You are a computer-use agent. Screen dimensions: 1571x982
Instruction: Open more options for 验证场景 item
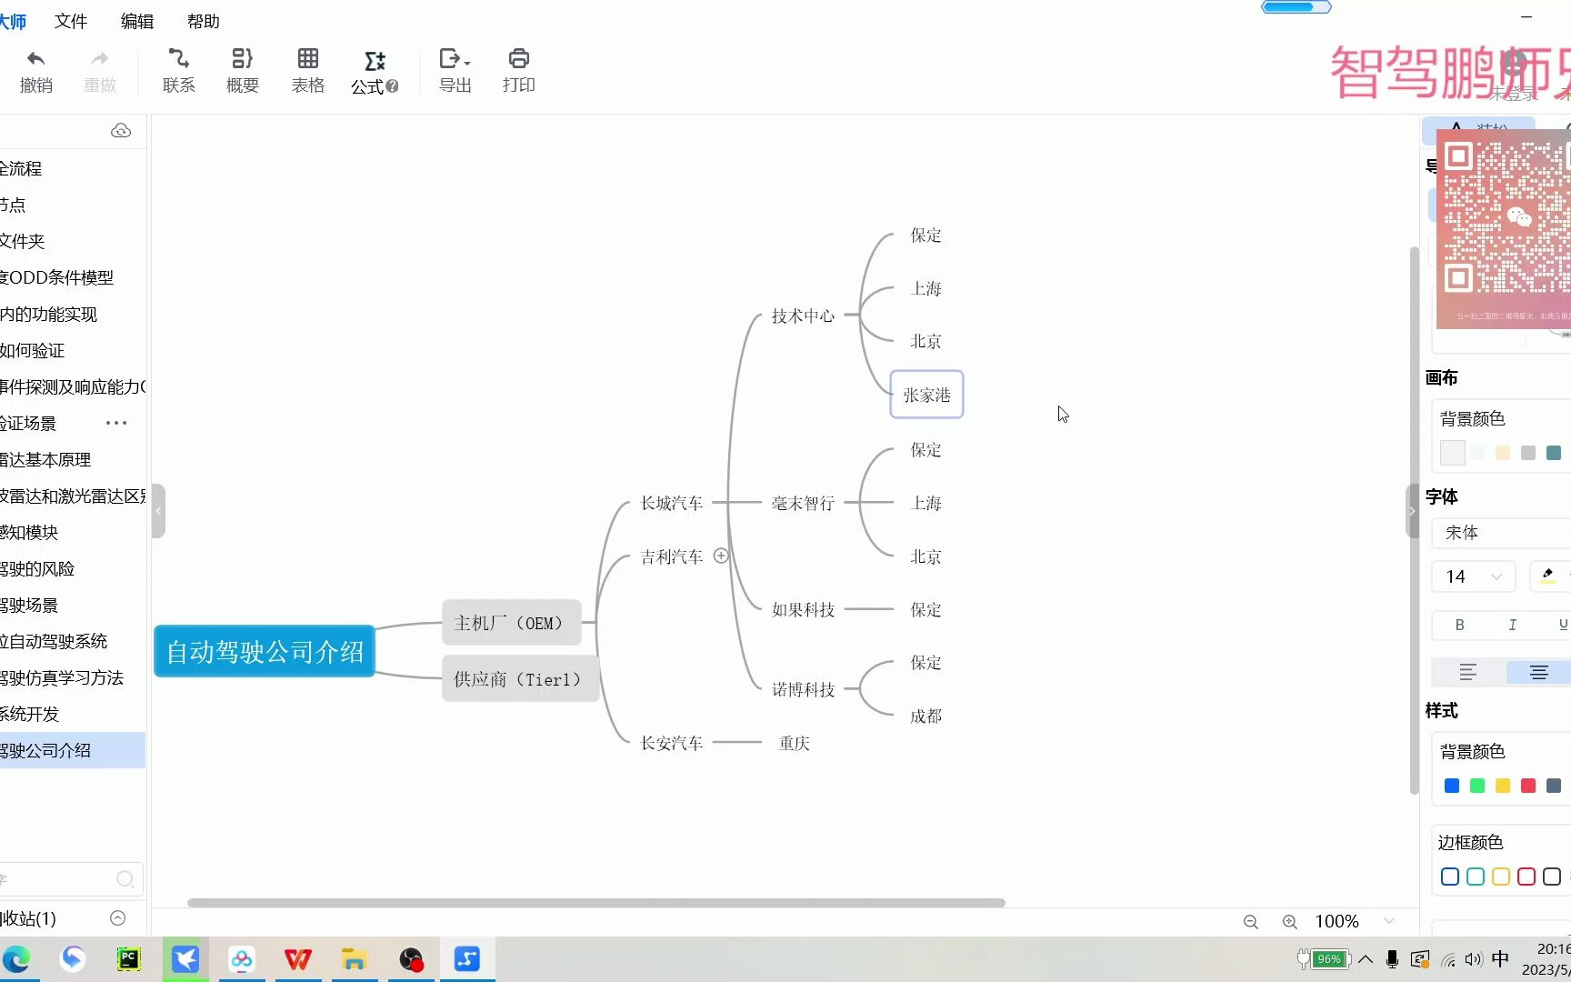[x=116, y=423]
